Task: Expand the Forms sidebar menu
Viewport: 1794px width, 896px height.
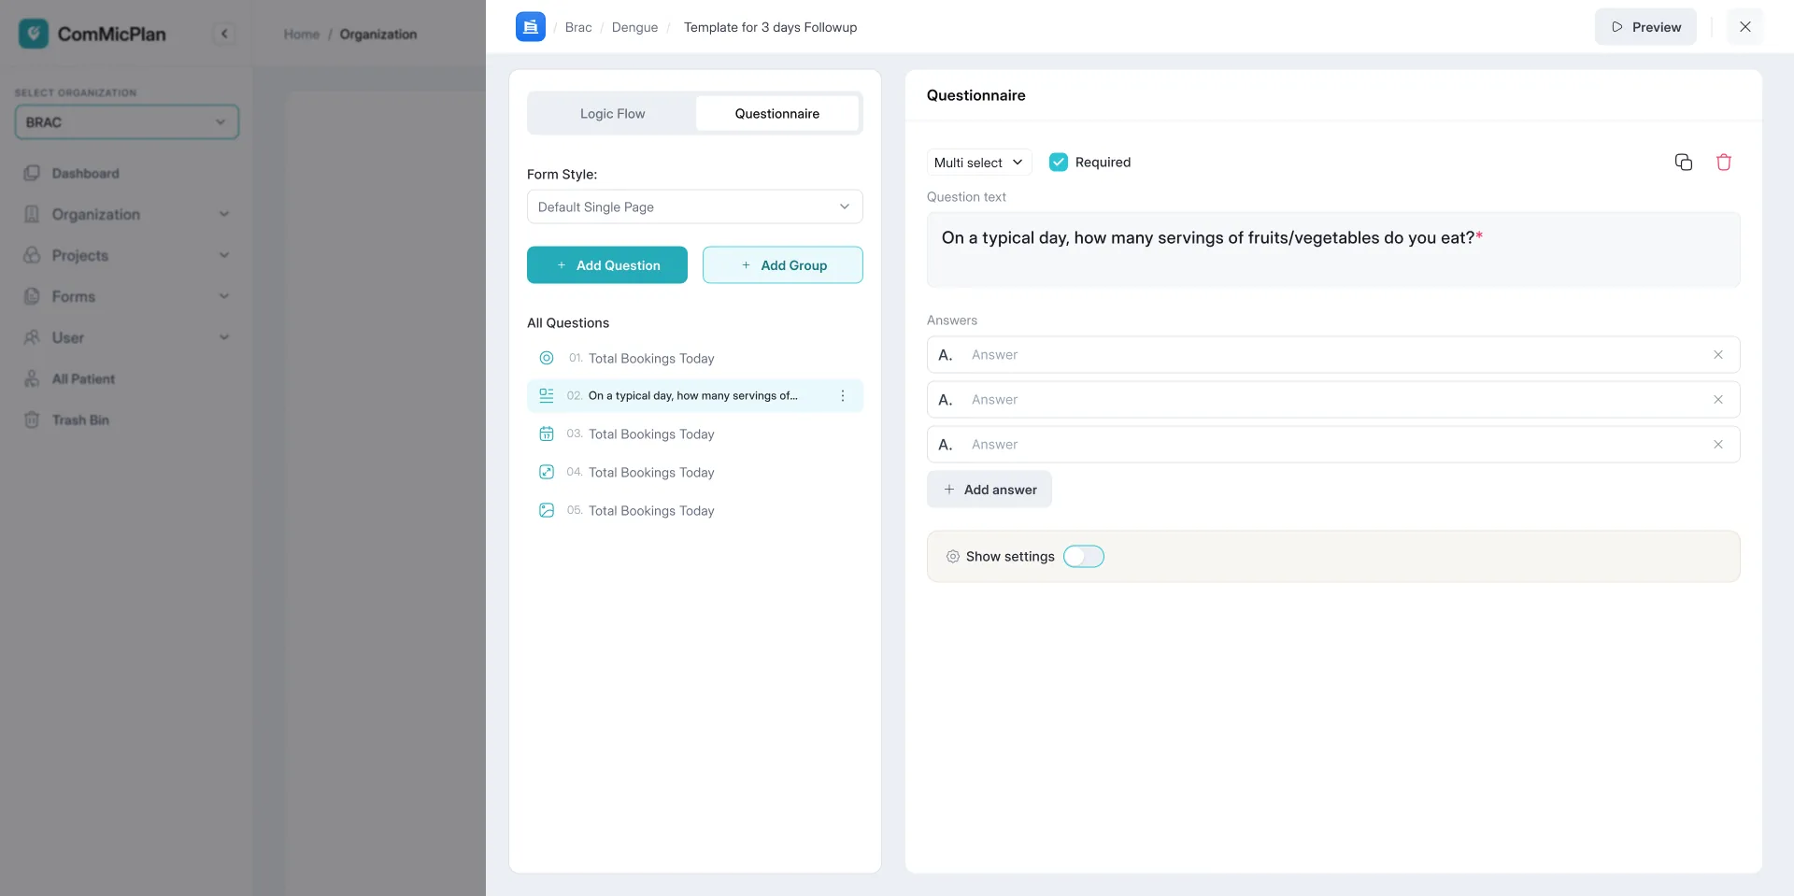Action: pyautogui.click(x=126, y=297)
